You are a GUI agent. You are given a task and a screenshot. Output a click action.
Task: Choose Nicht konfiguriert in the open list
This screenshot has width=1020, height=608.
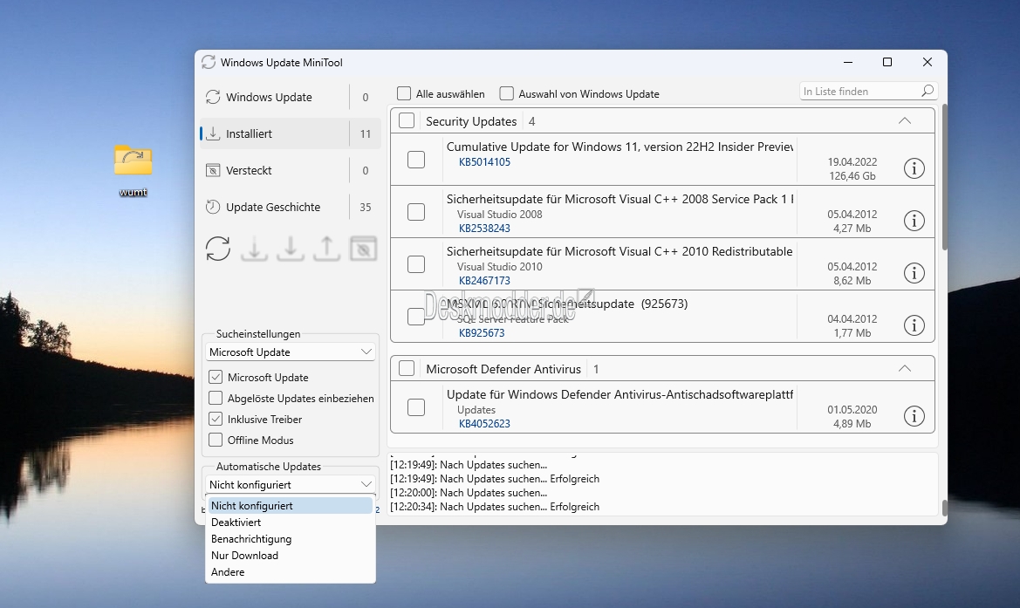pos(291,505)
